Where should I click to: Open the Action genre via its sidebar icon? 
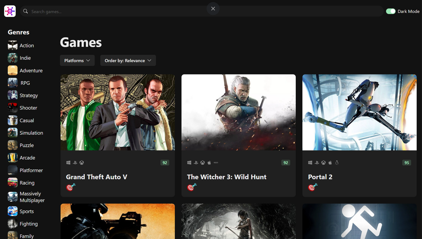(12, 45)
